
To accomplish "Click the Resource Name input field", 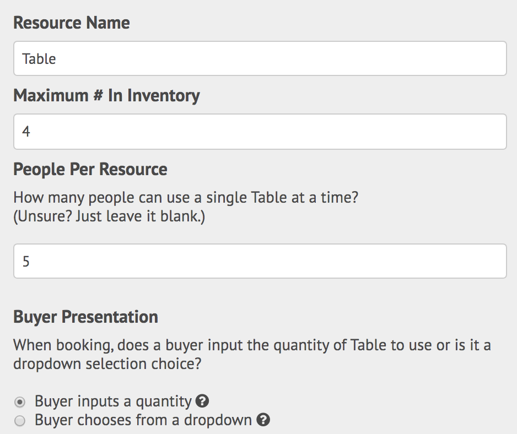I will (260, 58).
